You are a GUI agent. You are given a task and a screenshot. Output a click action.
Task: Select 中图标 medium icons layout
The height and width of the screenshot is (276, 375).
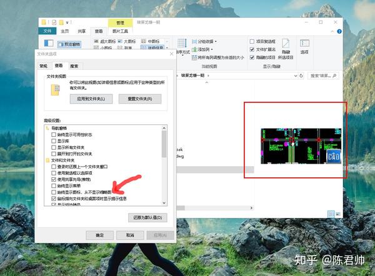tap(151, 41)
